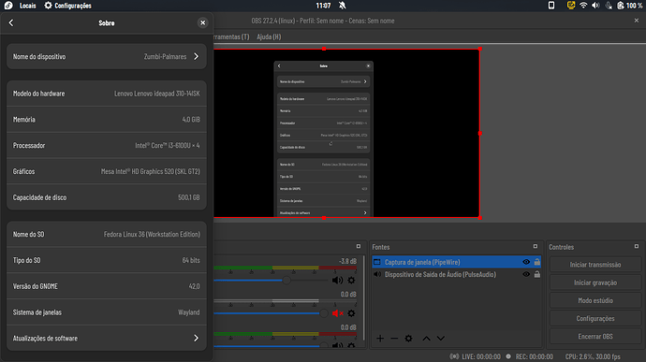Move selected source down
This screenshot has height=362, width=646.
pos(441,339)
